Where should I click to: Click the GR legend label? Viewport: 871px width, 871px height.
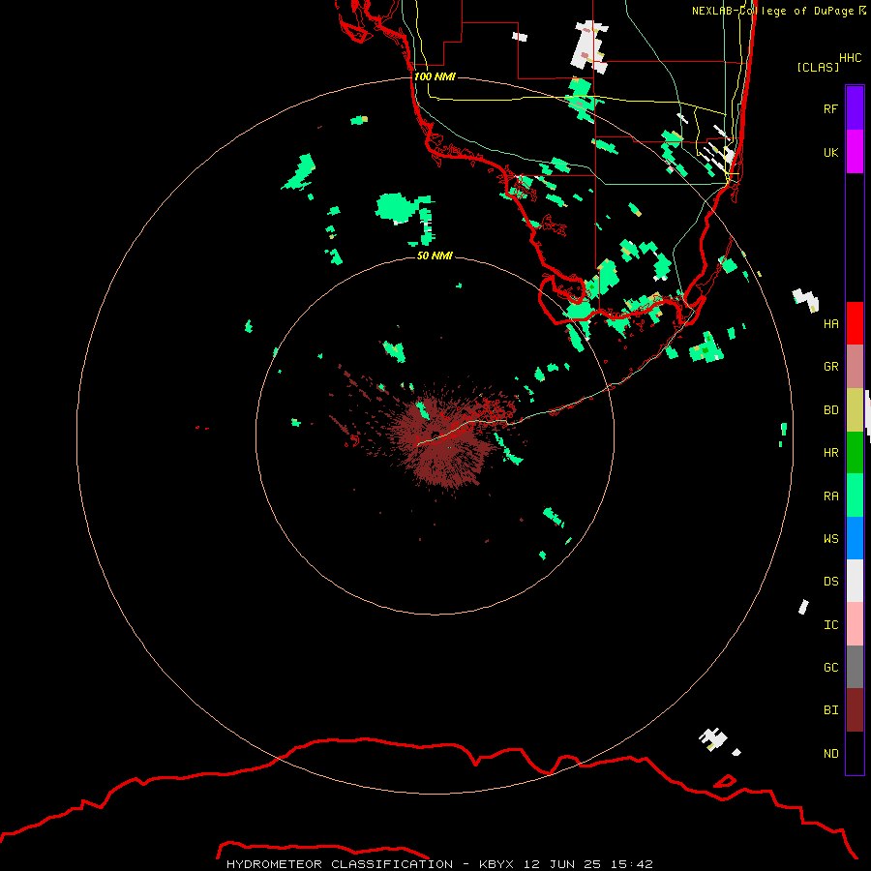830,367
